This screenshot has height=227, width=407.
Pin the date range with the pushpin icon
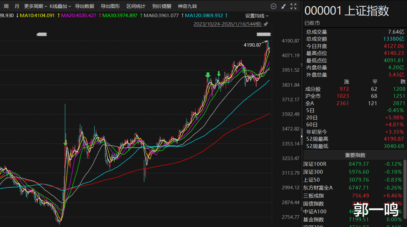pyautogui.click(x=266, y=24)
